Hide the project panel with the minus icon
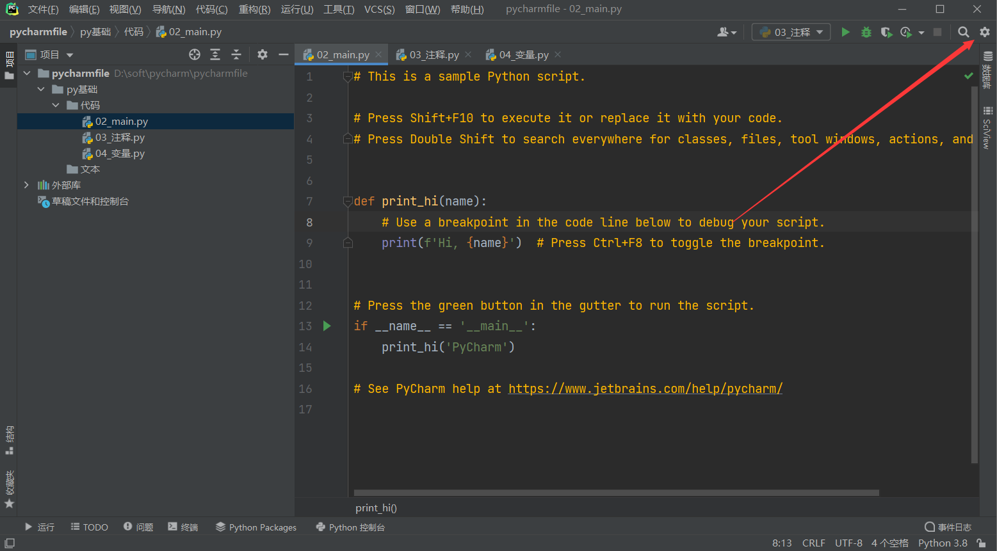The height and width of the screenshot is (551, 997). tap(284, 54)
